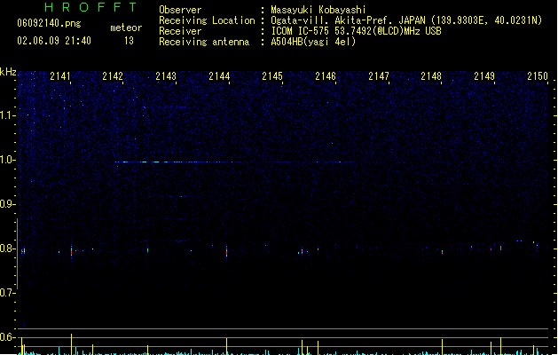The width and height of the screenshot is (558, 355).
Task: Click the 2142 time marker
Action: coord(113,76)
